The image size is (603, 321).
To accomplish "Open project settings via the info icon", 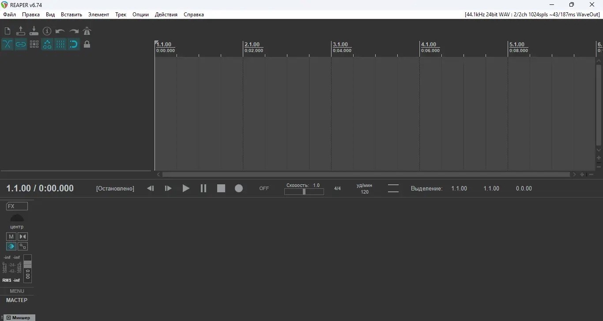I will (x=47, y=31).
